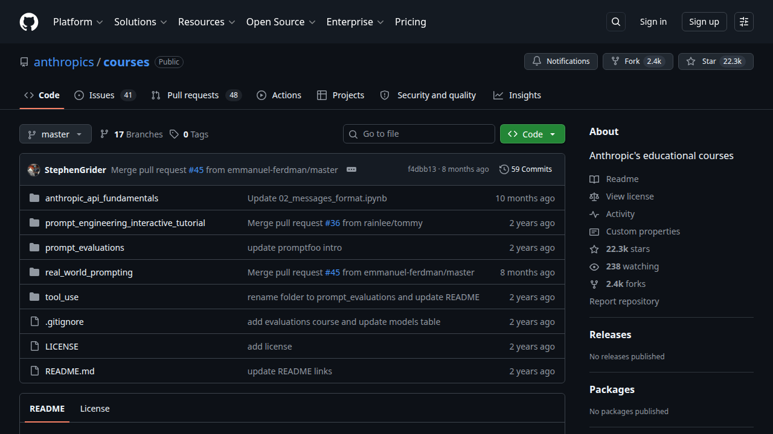Click the prompt_evaluations folder icon

[34, 248]
